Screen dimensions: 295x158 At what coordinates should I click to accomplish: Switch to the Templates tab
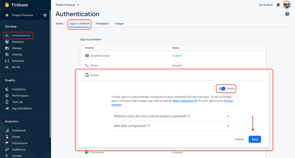(x=102, y=23)
